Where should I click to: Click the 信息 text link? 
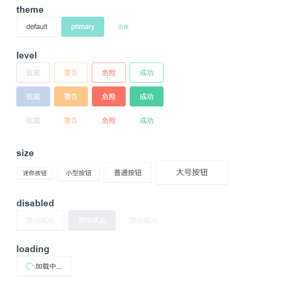pos(33,120)
